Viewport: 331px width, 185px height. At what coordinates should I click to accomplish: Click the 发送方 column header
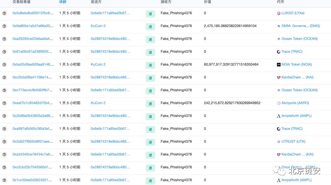(x=96, y=2)
